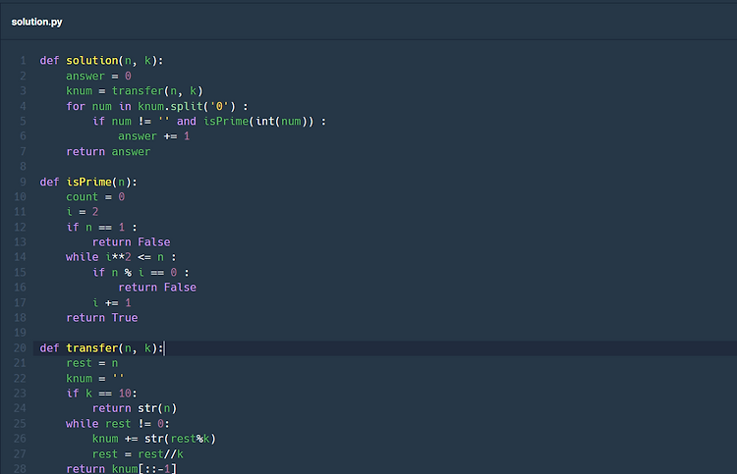Click 'answer += 1' on line 6
737x474 pixels.
click(153, 136)
